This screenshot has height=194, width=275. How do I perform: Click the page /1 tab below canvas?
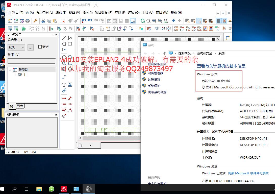pyautogui.click(x=89, y=145)
